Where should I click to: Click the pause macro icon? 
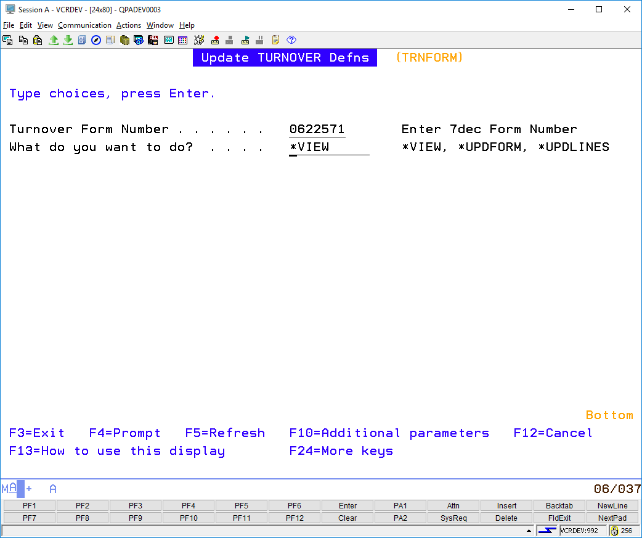pyautogui.click(x=259, y=40)
